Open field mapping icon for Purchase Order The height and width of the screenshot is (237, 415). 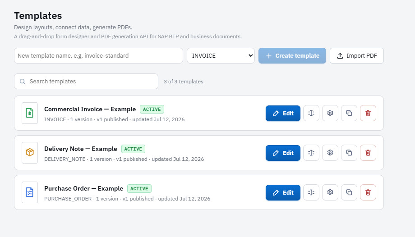[311, 192]
